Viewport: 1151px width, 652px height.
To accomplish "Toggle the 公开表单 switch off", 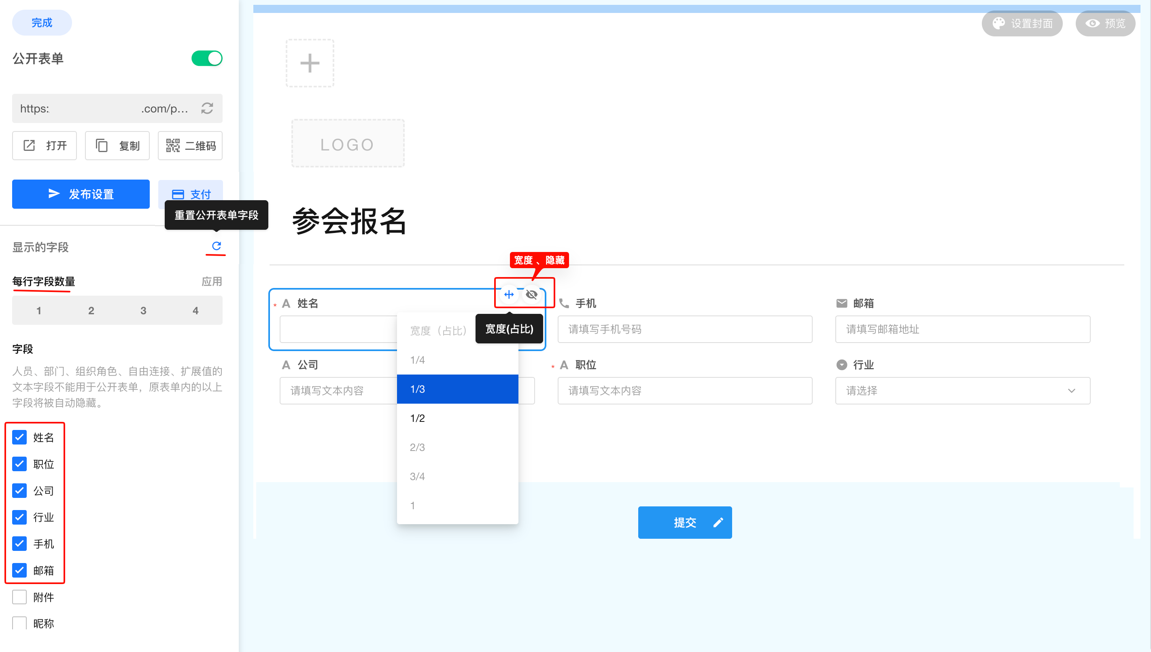I will (206, 58).
